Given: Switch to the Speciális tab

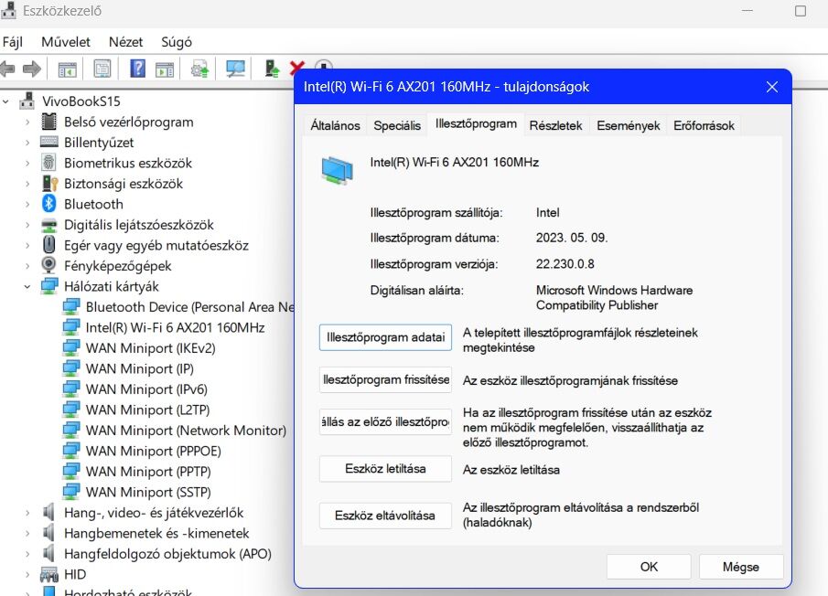Looking at the screenshot, I should [x=397, y=125].
